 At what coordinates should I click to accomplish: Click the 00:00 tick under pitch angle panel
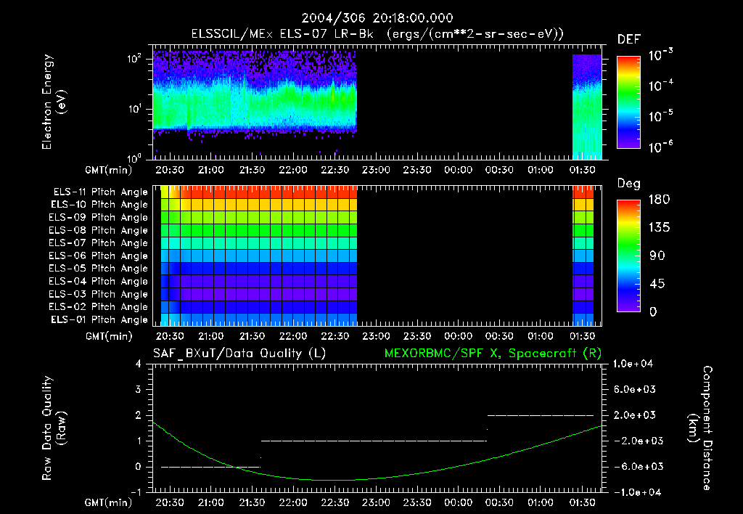pyautogui.click(x=459, y=336)
